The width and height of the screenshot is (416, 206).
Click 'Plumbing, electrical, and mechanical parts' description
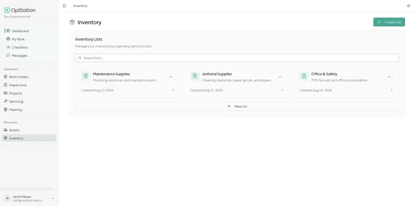[x=124, y=80]
